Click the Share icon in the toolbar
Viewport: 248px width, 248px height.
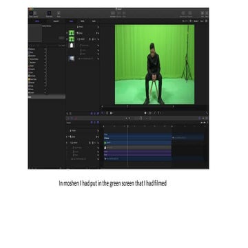(x=207, y=14)
